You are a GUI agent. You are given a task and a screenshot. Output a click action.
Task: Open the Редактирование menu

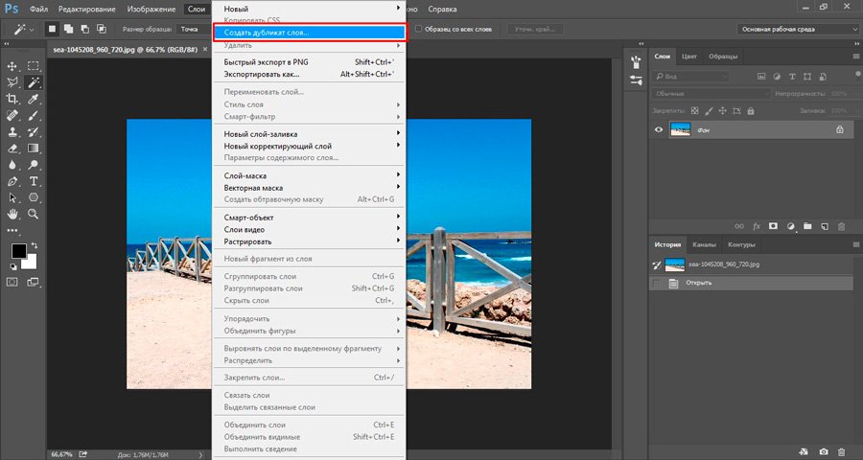(87, 9)
